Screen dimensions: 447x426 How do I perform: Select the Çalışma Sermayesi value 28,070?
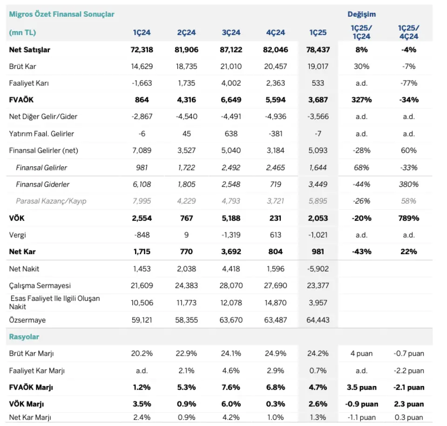(231, 286)
